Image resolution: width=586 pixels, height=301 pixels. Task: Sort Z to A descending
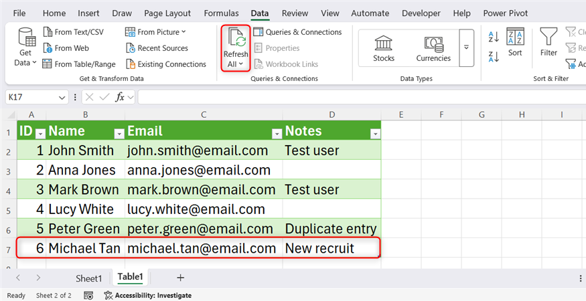(494, 57)
